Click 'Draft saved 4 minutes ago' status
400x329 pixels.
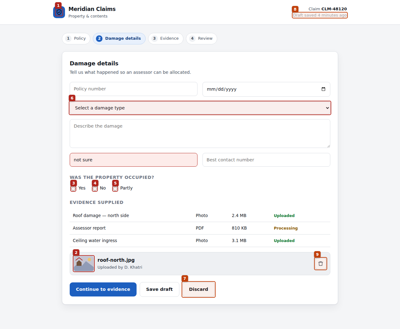[320, 15]
